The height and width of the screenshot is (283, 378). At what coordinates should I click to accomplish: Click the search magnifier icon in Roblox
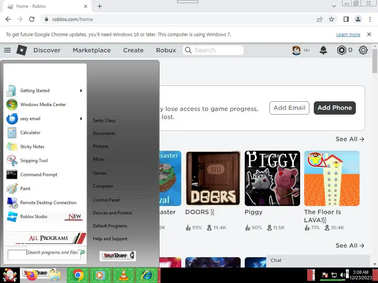click(x=188, y=50)
